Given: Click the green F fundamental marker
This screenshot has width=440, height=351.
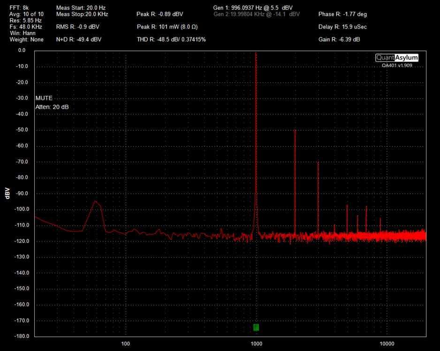Looking at the screenshot, I should pos(256,327).
